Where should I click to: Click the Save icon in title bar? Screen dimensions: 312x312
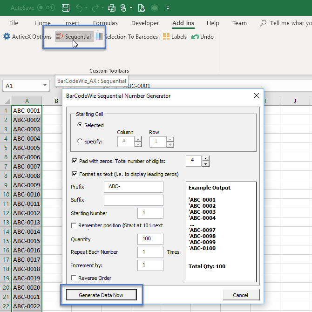pyautogui.click(x=66, y=8)
